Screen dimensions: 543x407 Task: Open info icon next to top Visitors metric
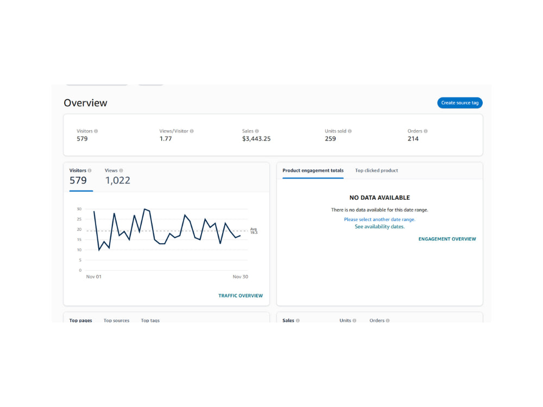tap(96, 131)
